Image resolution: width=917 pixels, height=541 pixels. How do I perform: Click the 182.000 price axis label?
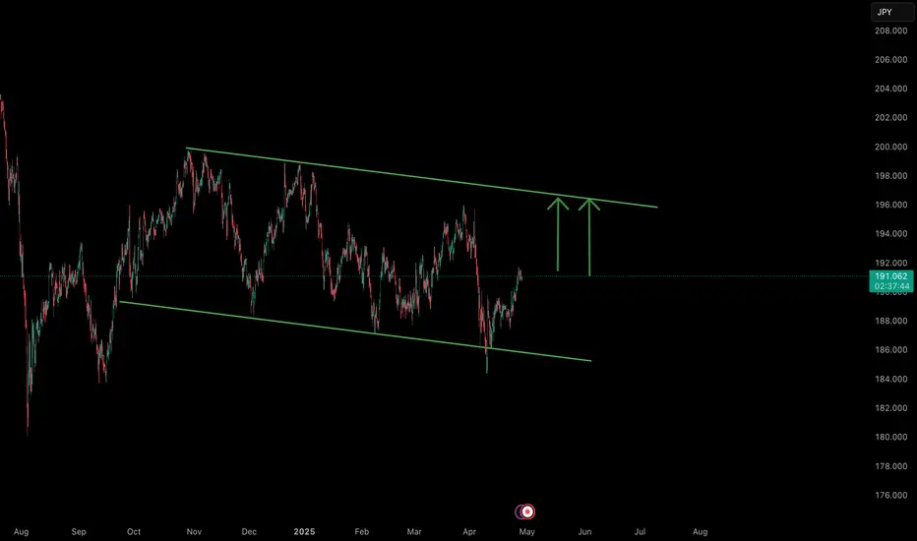tap(890, 407)
